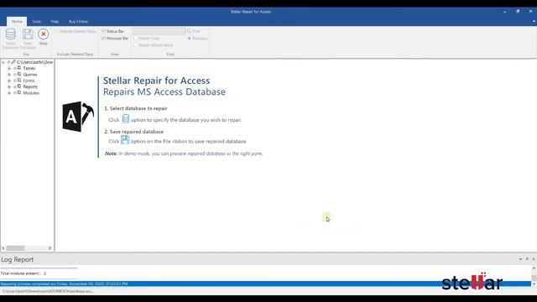Select the Queries tree label
Viewport: 537px width, 302px height.
30,75
